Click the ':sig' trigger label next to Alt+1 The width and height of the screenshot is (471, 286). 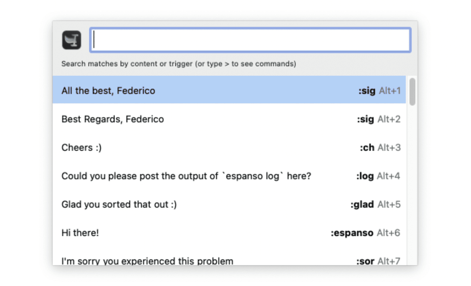click(x=367, y=91)
